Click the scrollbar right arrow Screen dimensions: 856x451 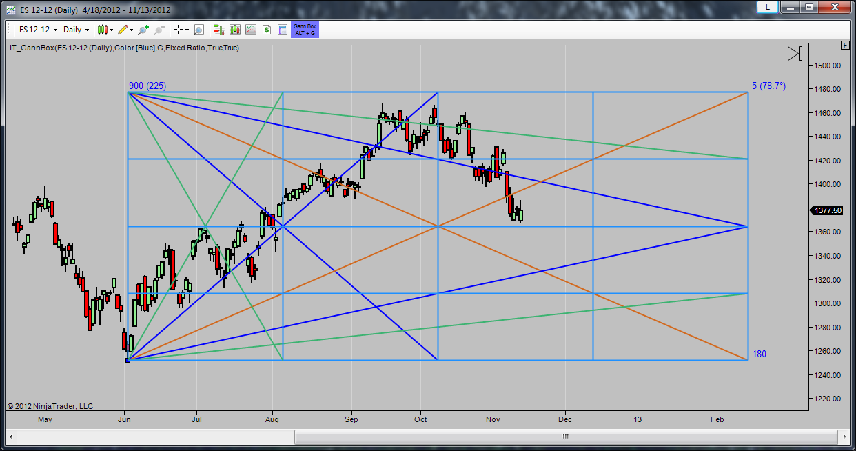click(x=843, y=437)
